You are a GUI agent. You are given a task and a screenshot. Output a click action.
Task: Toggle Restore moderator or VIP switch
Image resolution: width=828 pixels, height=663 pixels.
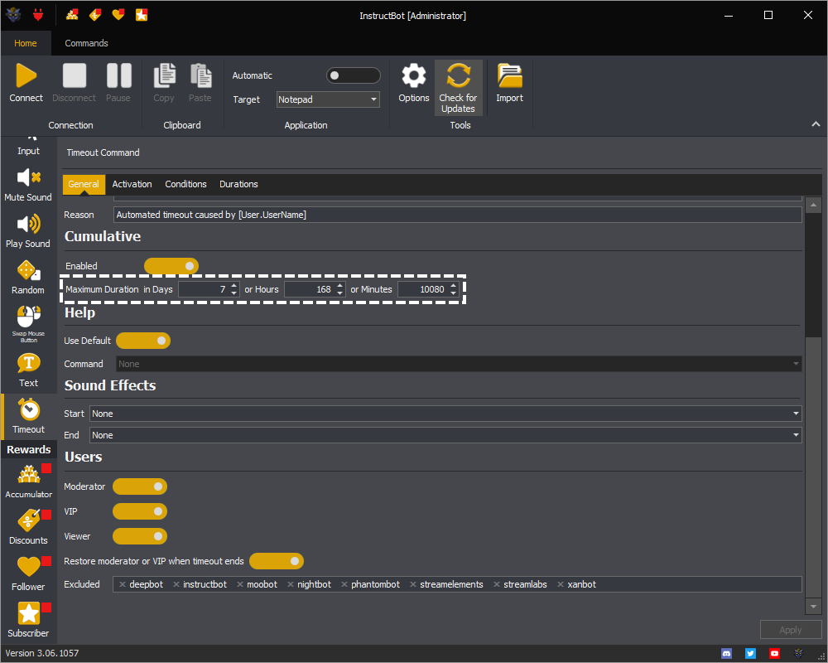tap(277, 561)
